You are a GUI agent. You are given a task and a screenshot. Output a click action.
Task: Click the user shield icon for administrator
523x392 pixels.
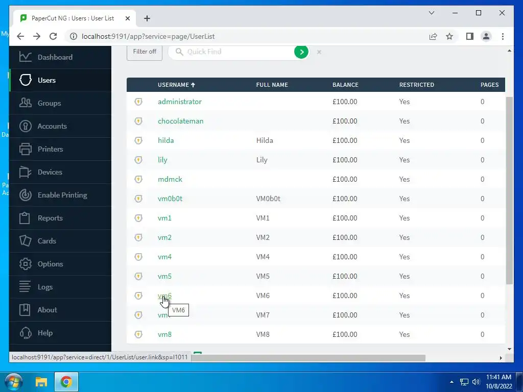[x=138, y=102]
